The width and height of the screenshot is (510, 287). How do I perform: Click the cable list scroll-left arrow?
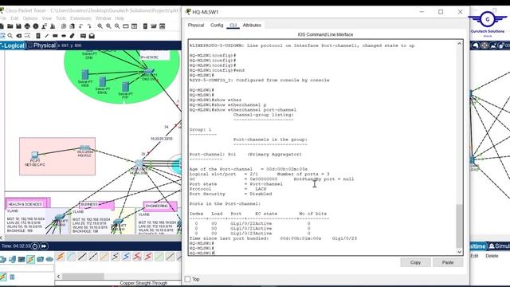point(58,277)
